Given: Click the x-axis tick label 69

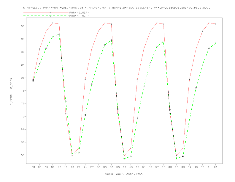Looking at the screenshot, I should [183, 167].
